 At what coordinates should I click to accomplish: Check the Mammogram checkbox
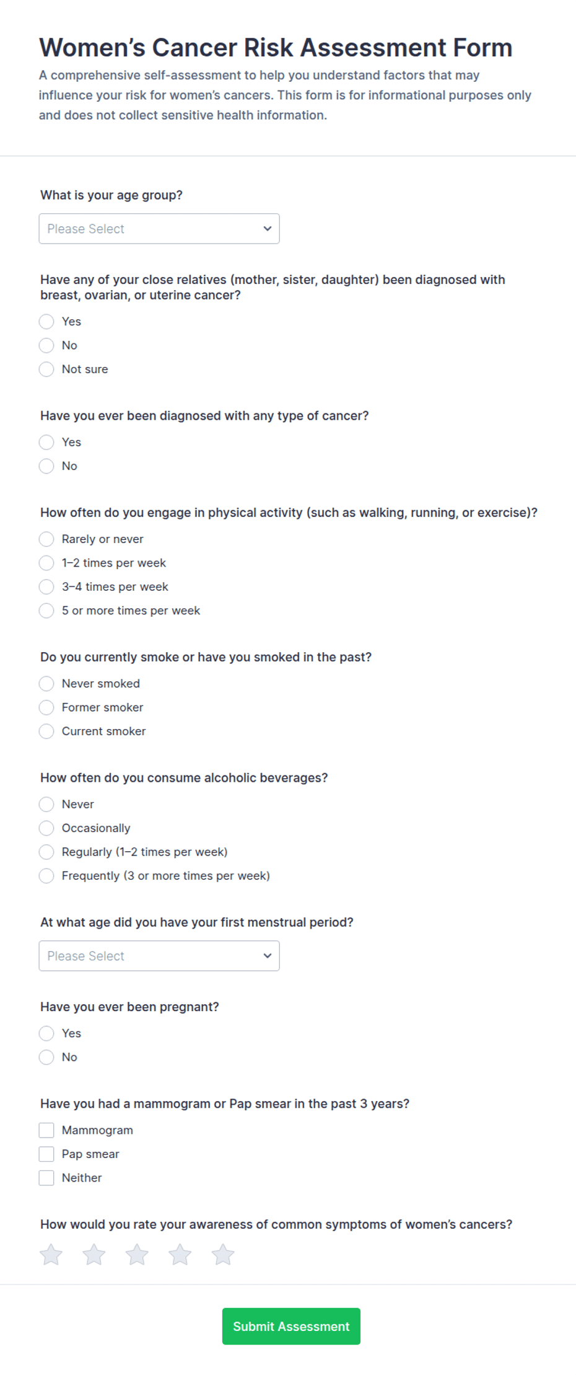(46, 1130)
